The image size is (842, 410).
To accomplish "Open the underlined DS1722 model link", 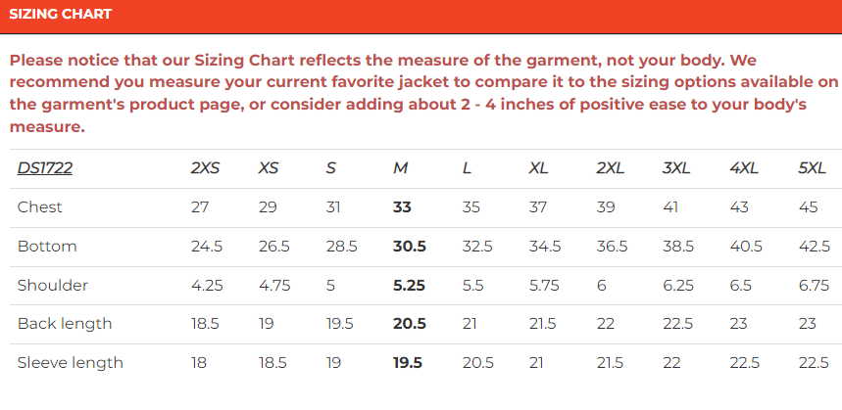I will point(45,168).
